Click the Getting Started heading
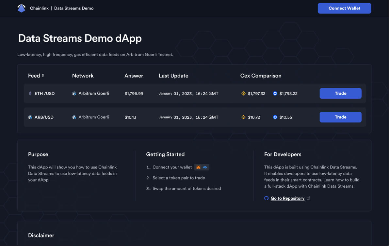This screenshot has width=389, height=246. [x=165, y=154]
